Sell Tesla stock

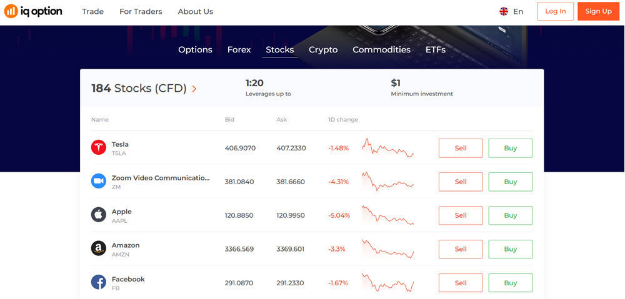(461, 148)
